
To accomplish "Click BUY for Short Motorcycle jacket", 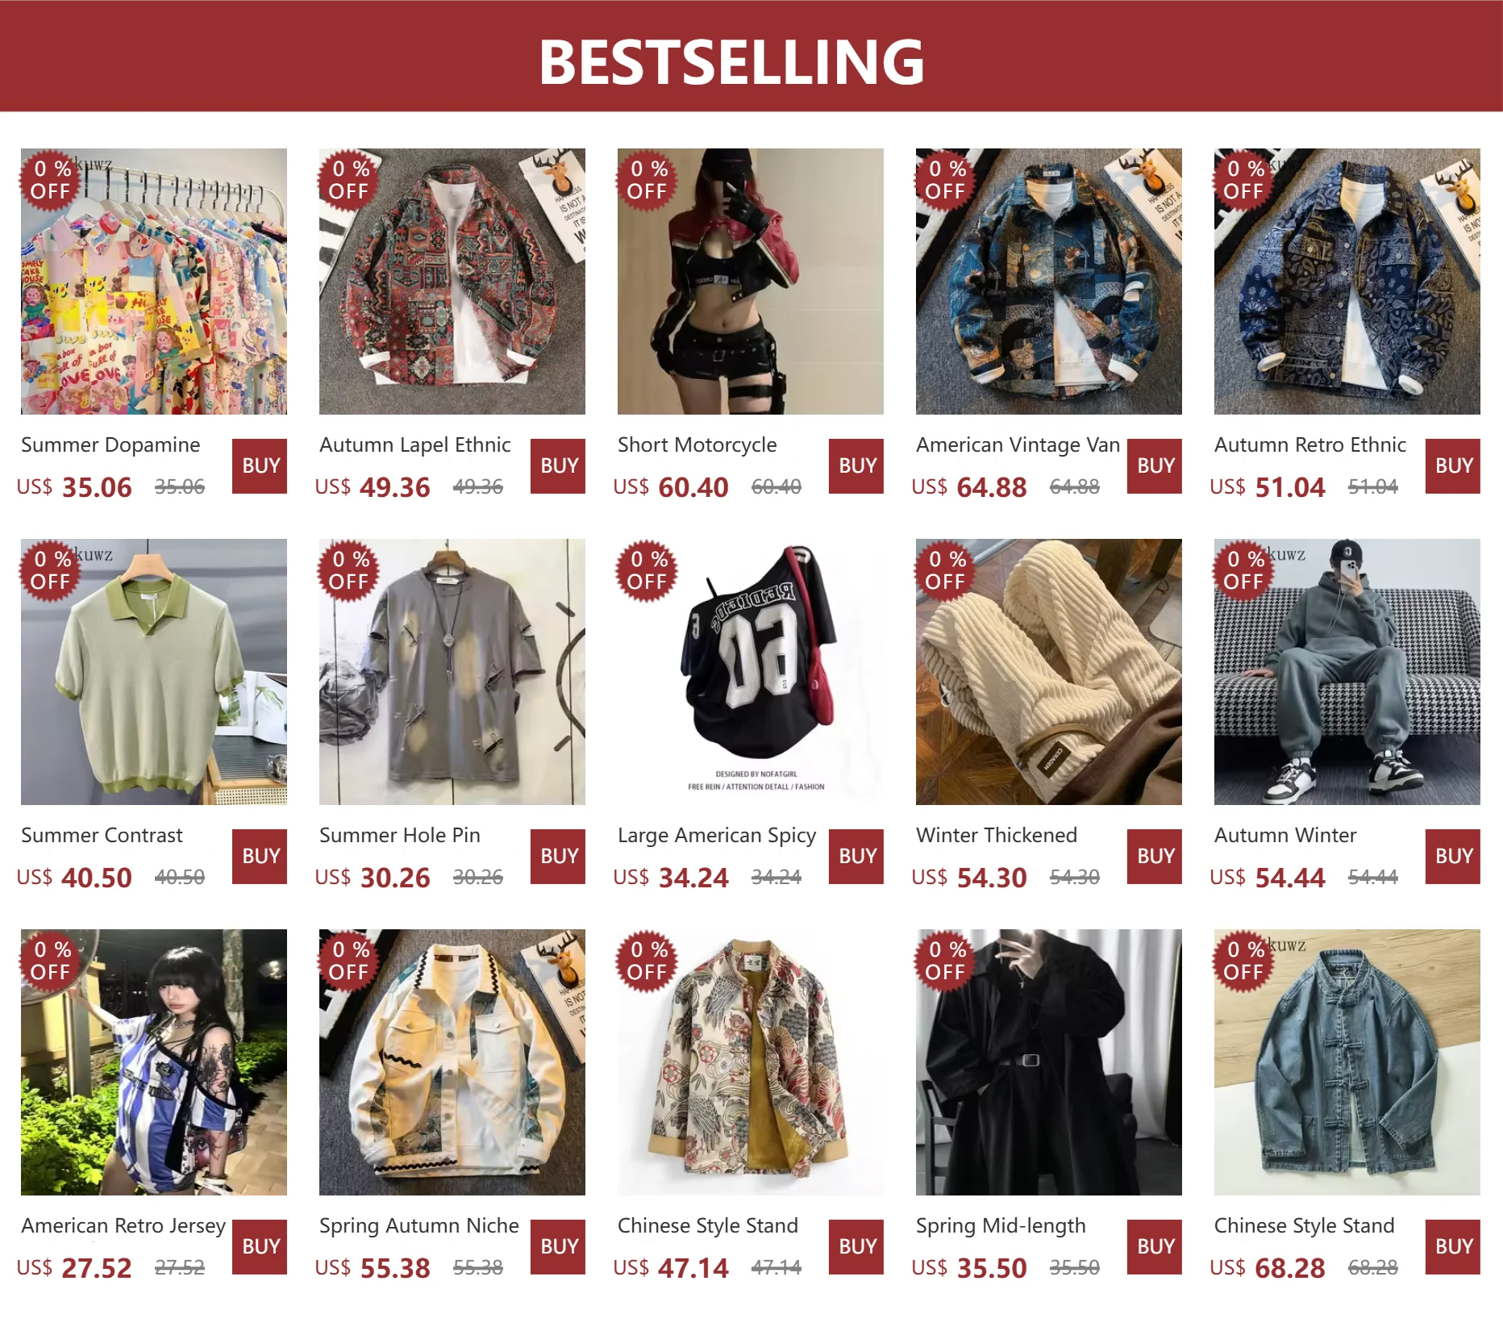I will click(856, 466).
